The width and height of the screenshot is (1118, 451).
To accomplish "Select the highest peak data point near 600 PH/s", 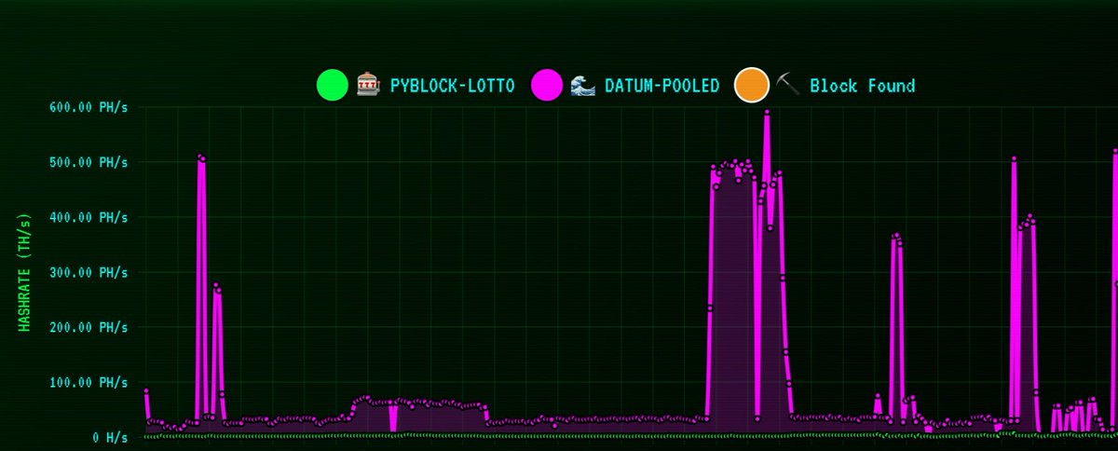I will click(767, 113).
